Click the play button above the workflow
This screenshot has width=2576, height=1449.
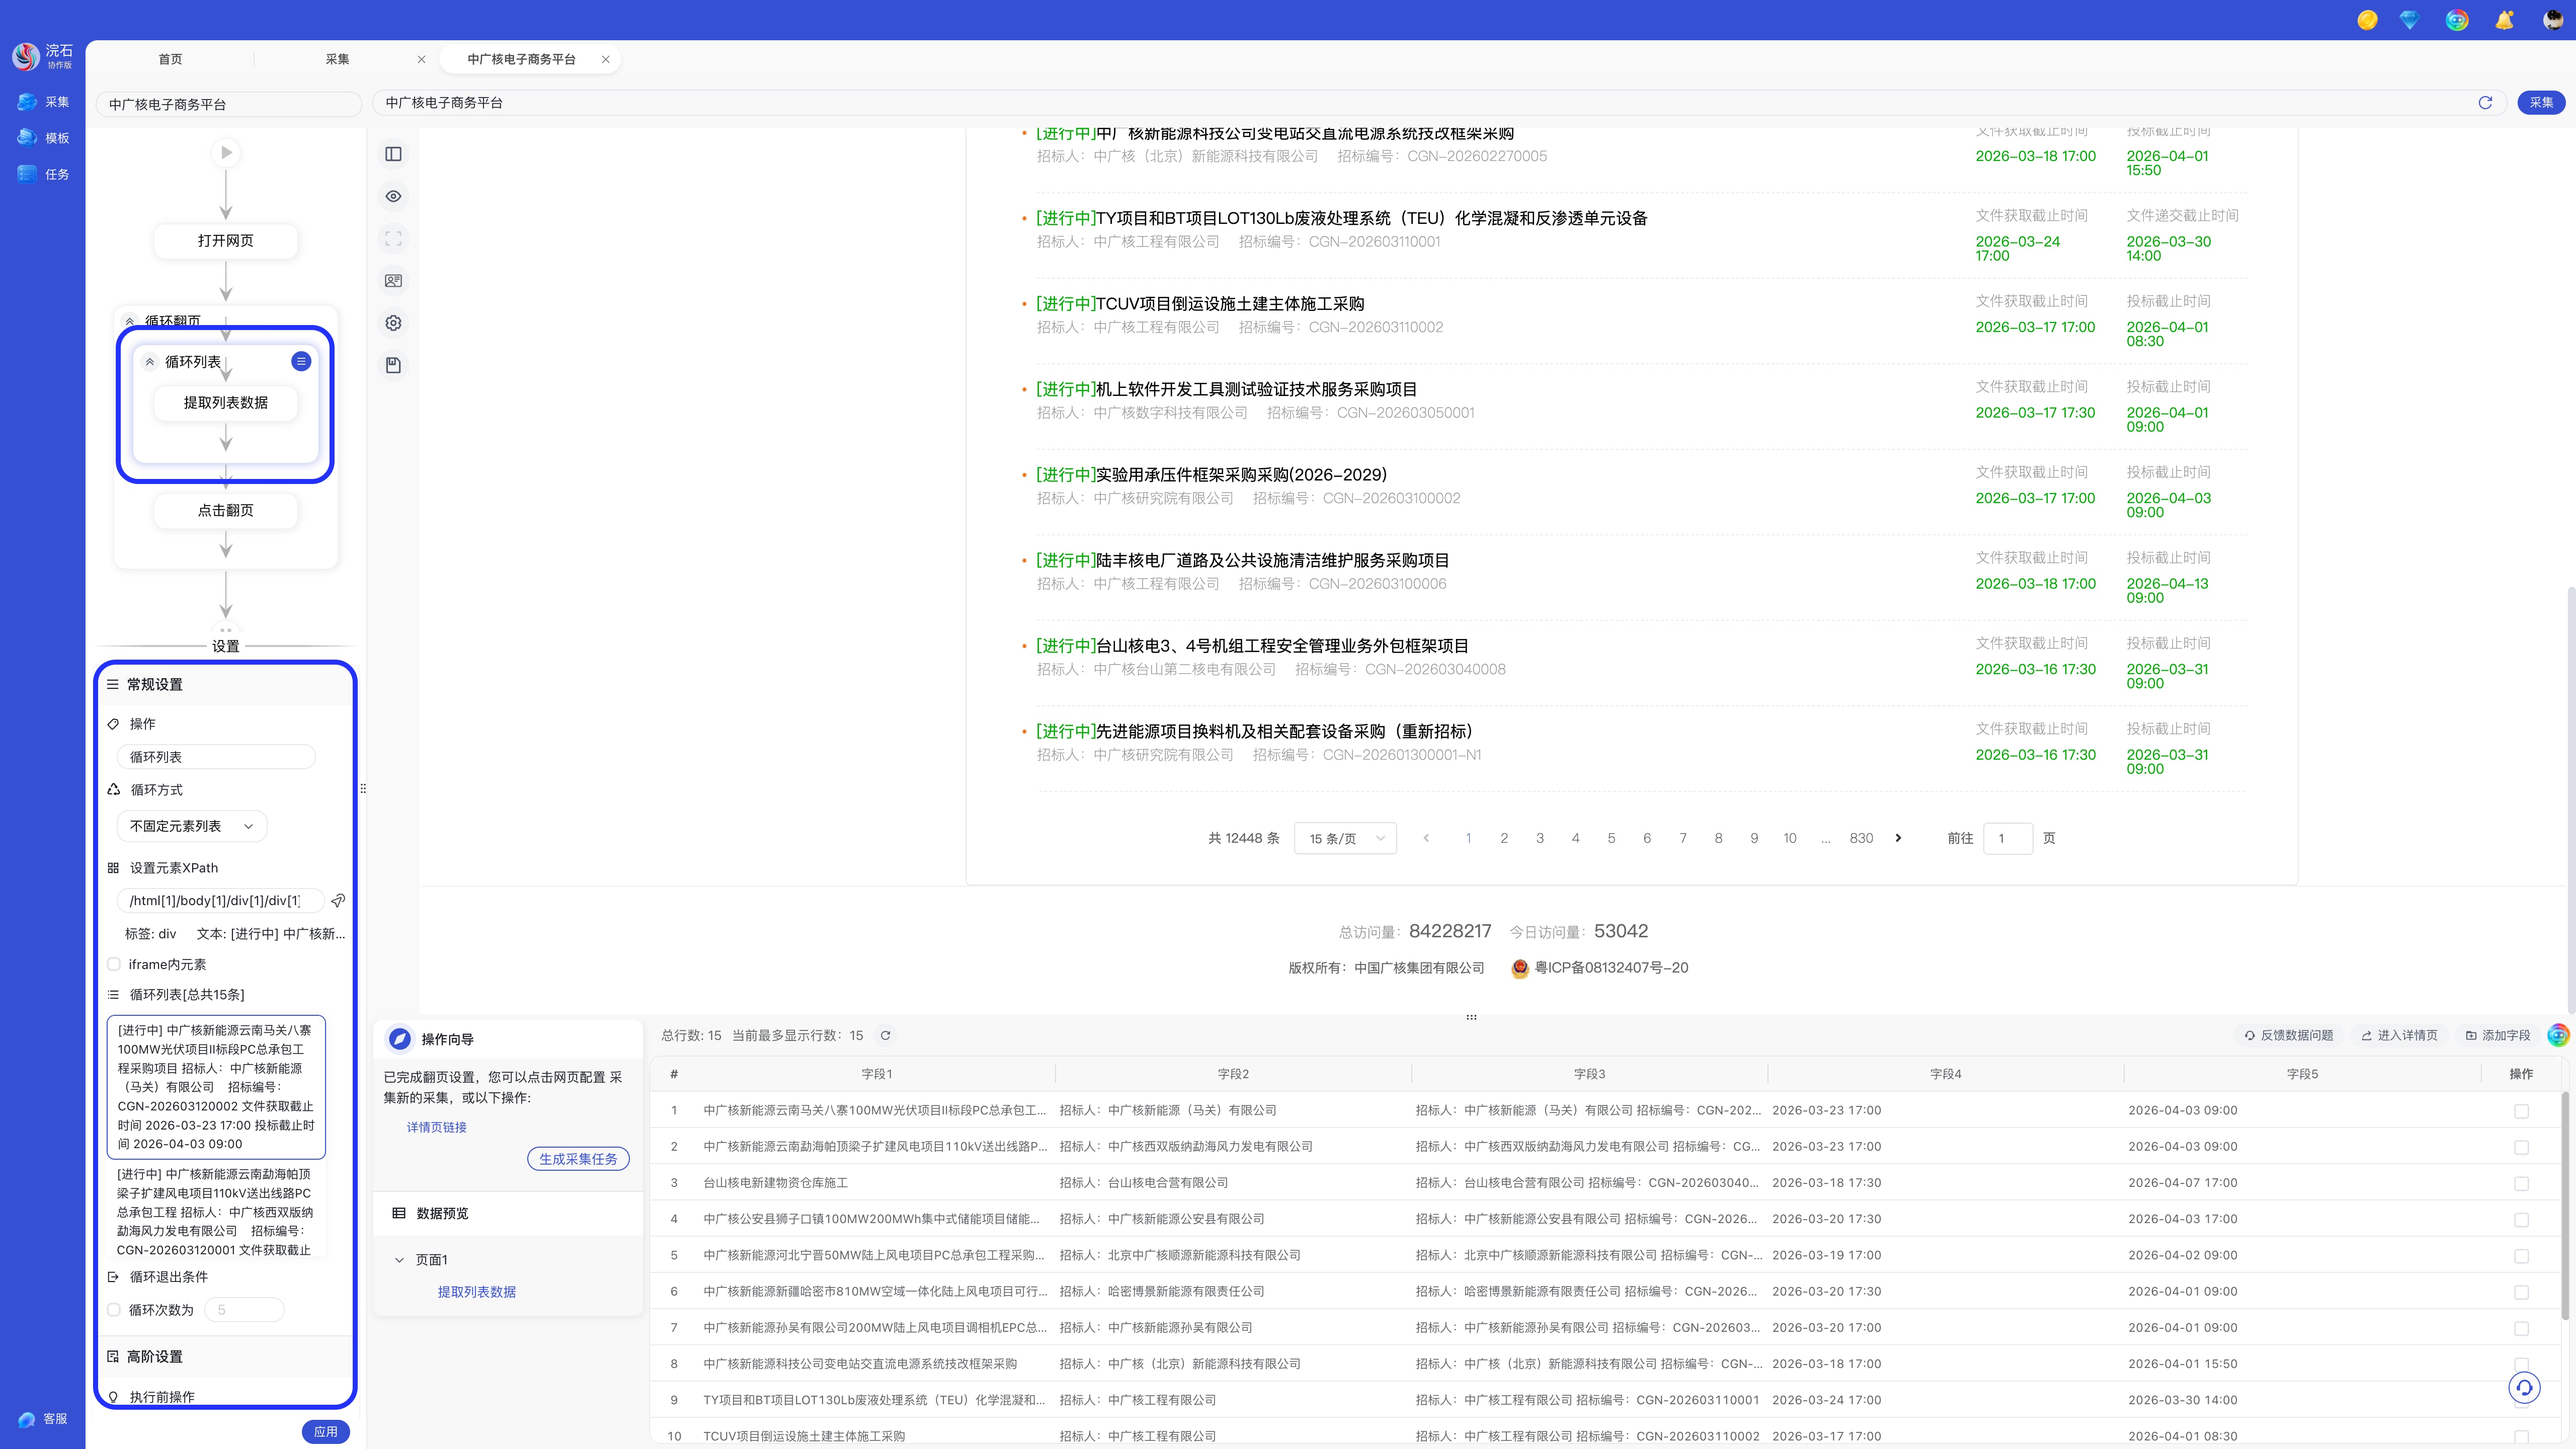(226, 153)
